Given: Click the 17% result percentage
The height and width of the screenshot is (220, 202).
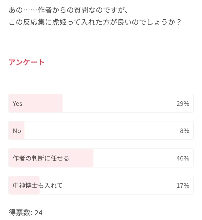Looking at the screenshot, I should click(183, 185).
